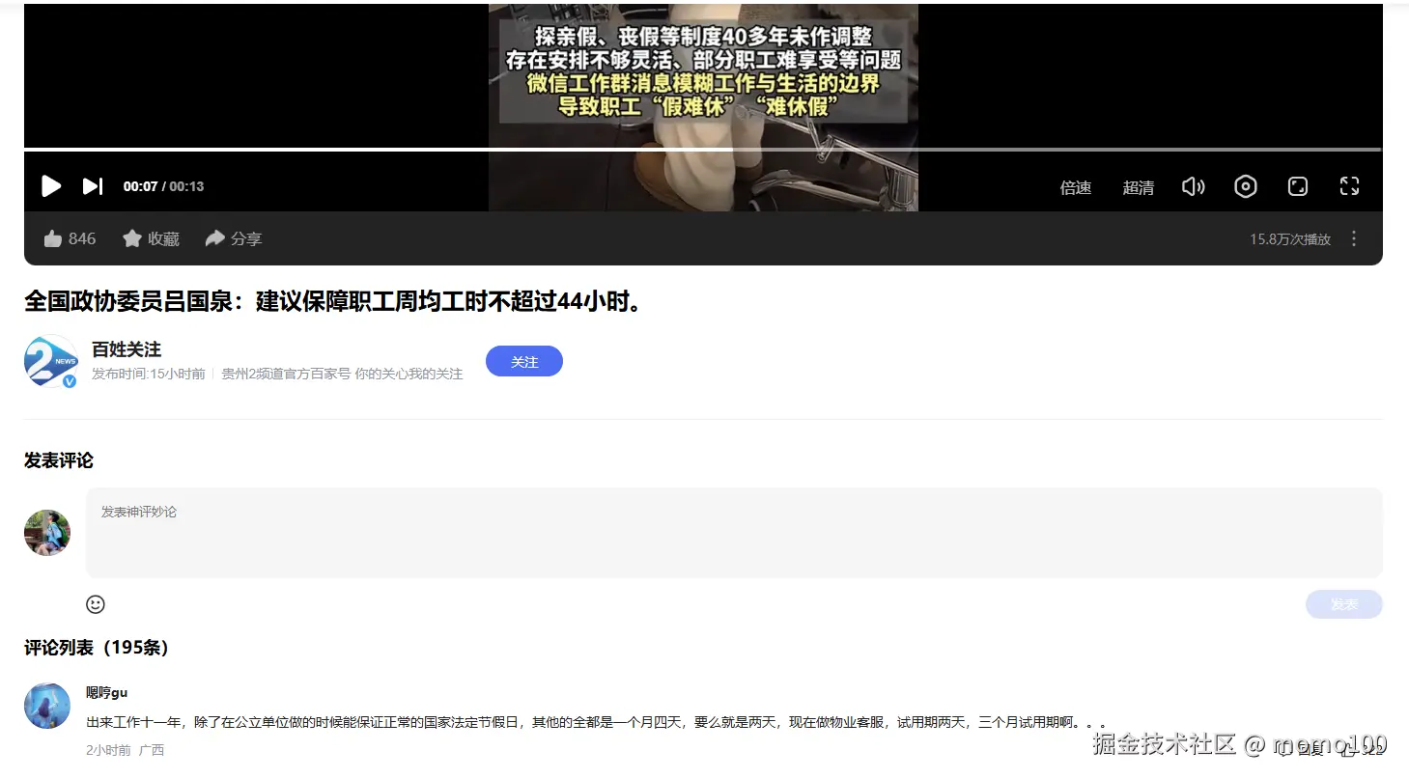This screenshot has width=1409, height=779.
Task: Click the 发表 comment submit button
Action: coord(1343,603)
